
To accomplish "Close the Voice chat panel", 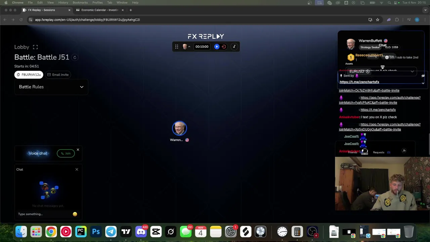I will (78, 150).
